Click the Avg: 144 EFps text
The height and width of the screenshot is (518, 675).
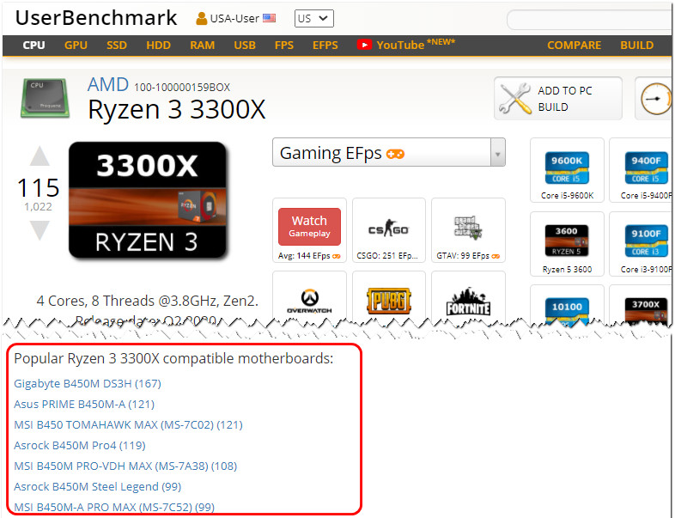tap(304, 256)
